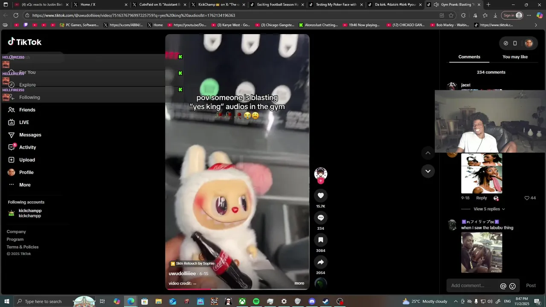The height and width of the screenshot is (307, 546).
Task: Switch to Exciting Football Season tab
Action: coord(277,4)
